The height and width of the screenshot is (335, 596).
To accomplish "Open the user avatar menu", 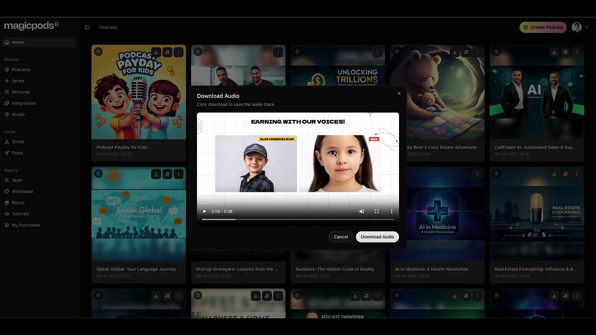I will pos(580,27).
